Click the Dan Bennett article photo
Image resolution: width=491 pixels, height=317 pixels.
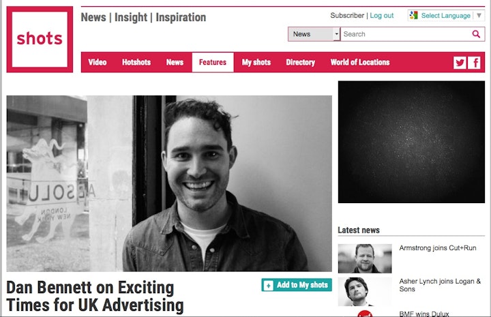pos(169,183)
